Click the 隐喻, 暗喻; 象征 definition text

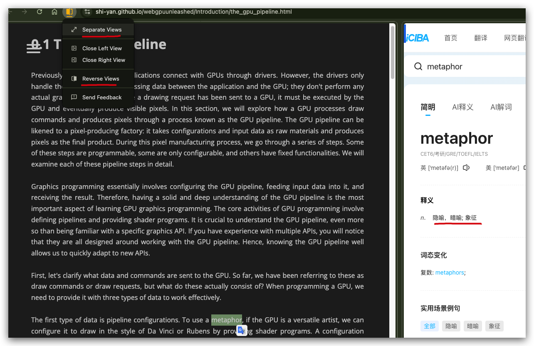pyautogui.click(x=455, y=218)
